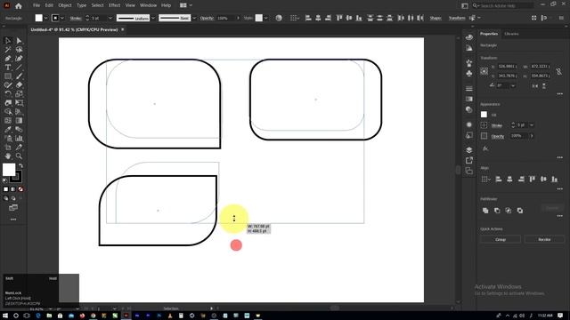Open stroke weight dropdown in Properties
This screenshot has width=570, height=320.
(x=532, y=125)
